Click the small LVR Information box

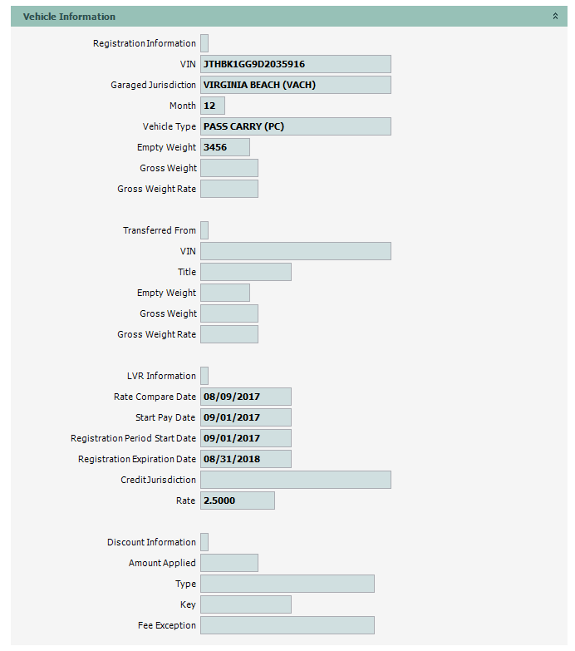(204, 376)
